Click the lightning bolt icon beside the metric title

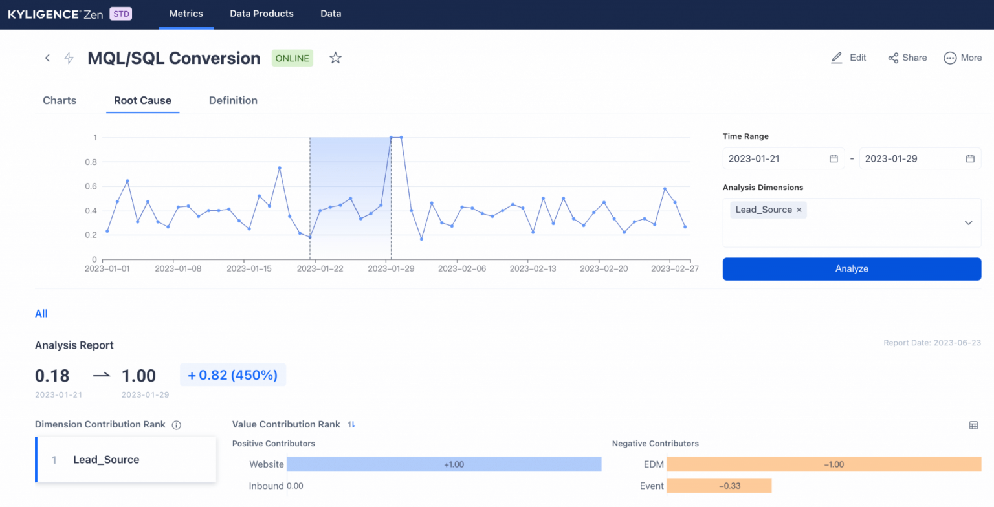pos(69,58)
